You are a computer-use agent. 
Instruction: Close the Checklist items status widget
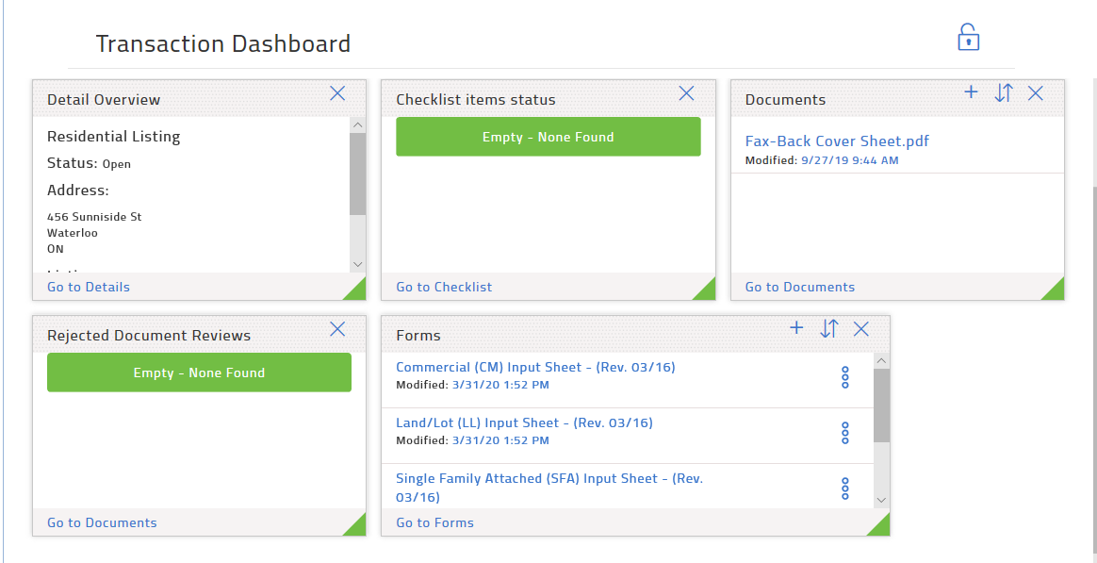click(686, 92)
